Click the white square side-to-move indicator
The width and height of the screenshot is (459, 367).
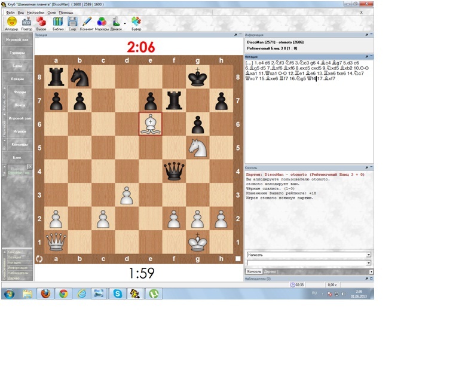click(238, 259)
